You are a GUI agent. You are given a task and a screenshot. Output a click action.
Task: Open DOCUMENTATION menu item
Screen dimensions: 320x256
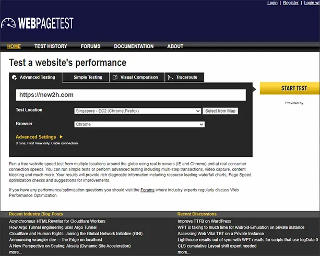pyautogui.click(x=134, y=46)
